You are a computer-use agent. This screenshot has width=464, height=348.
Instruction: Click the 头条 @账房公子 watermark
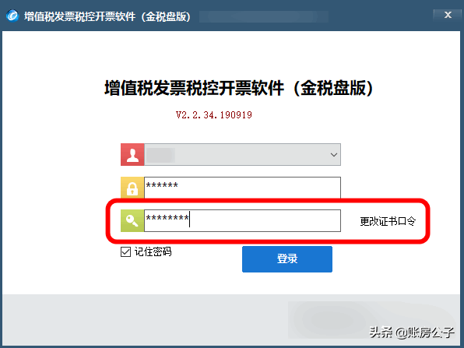[x=411, y=332]
